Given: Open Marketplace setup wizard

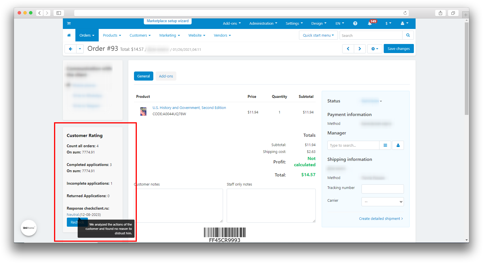Looking at the screenshot, I should tap(168, 21).
